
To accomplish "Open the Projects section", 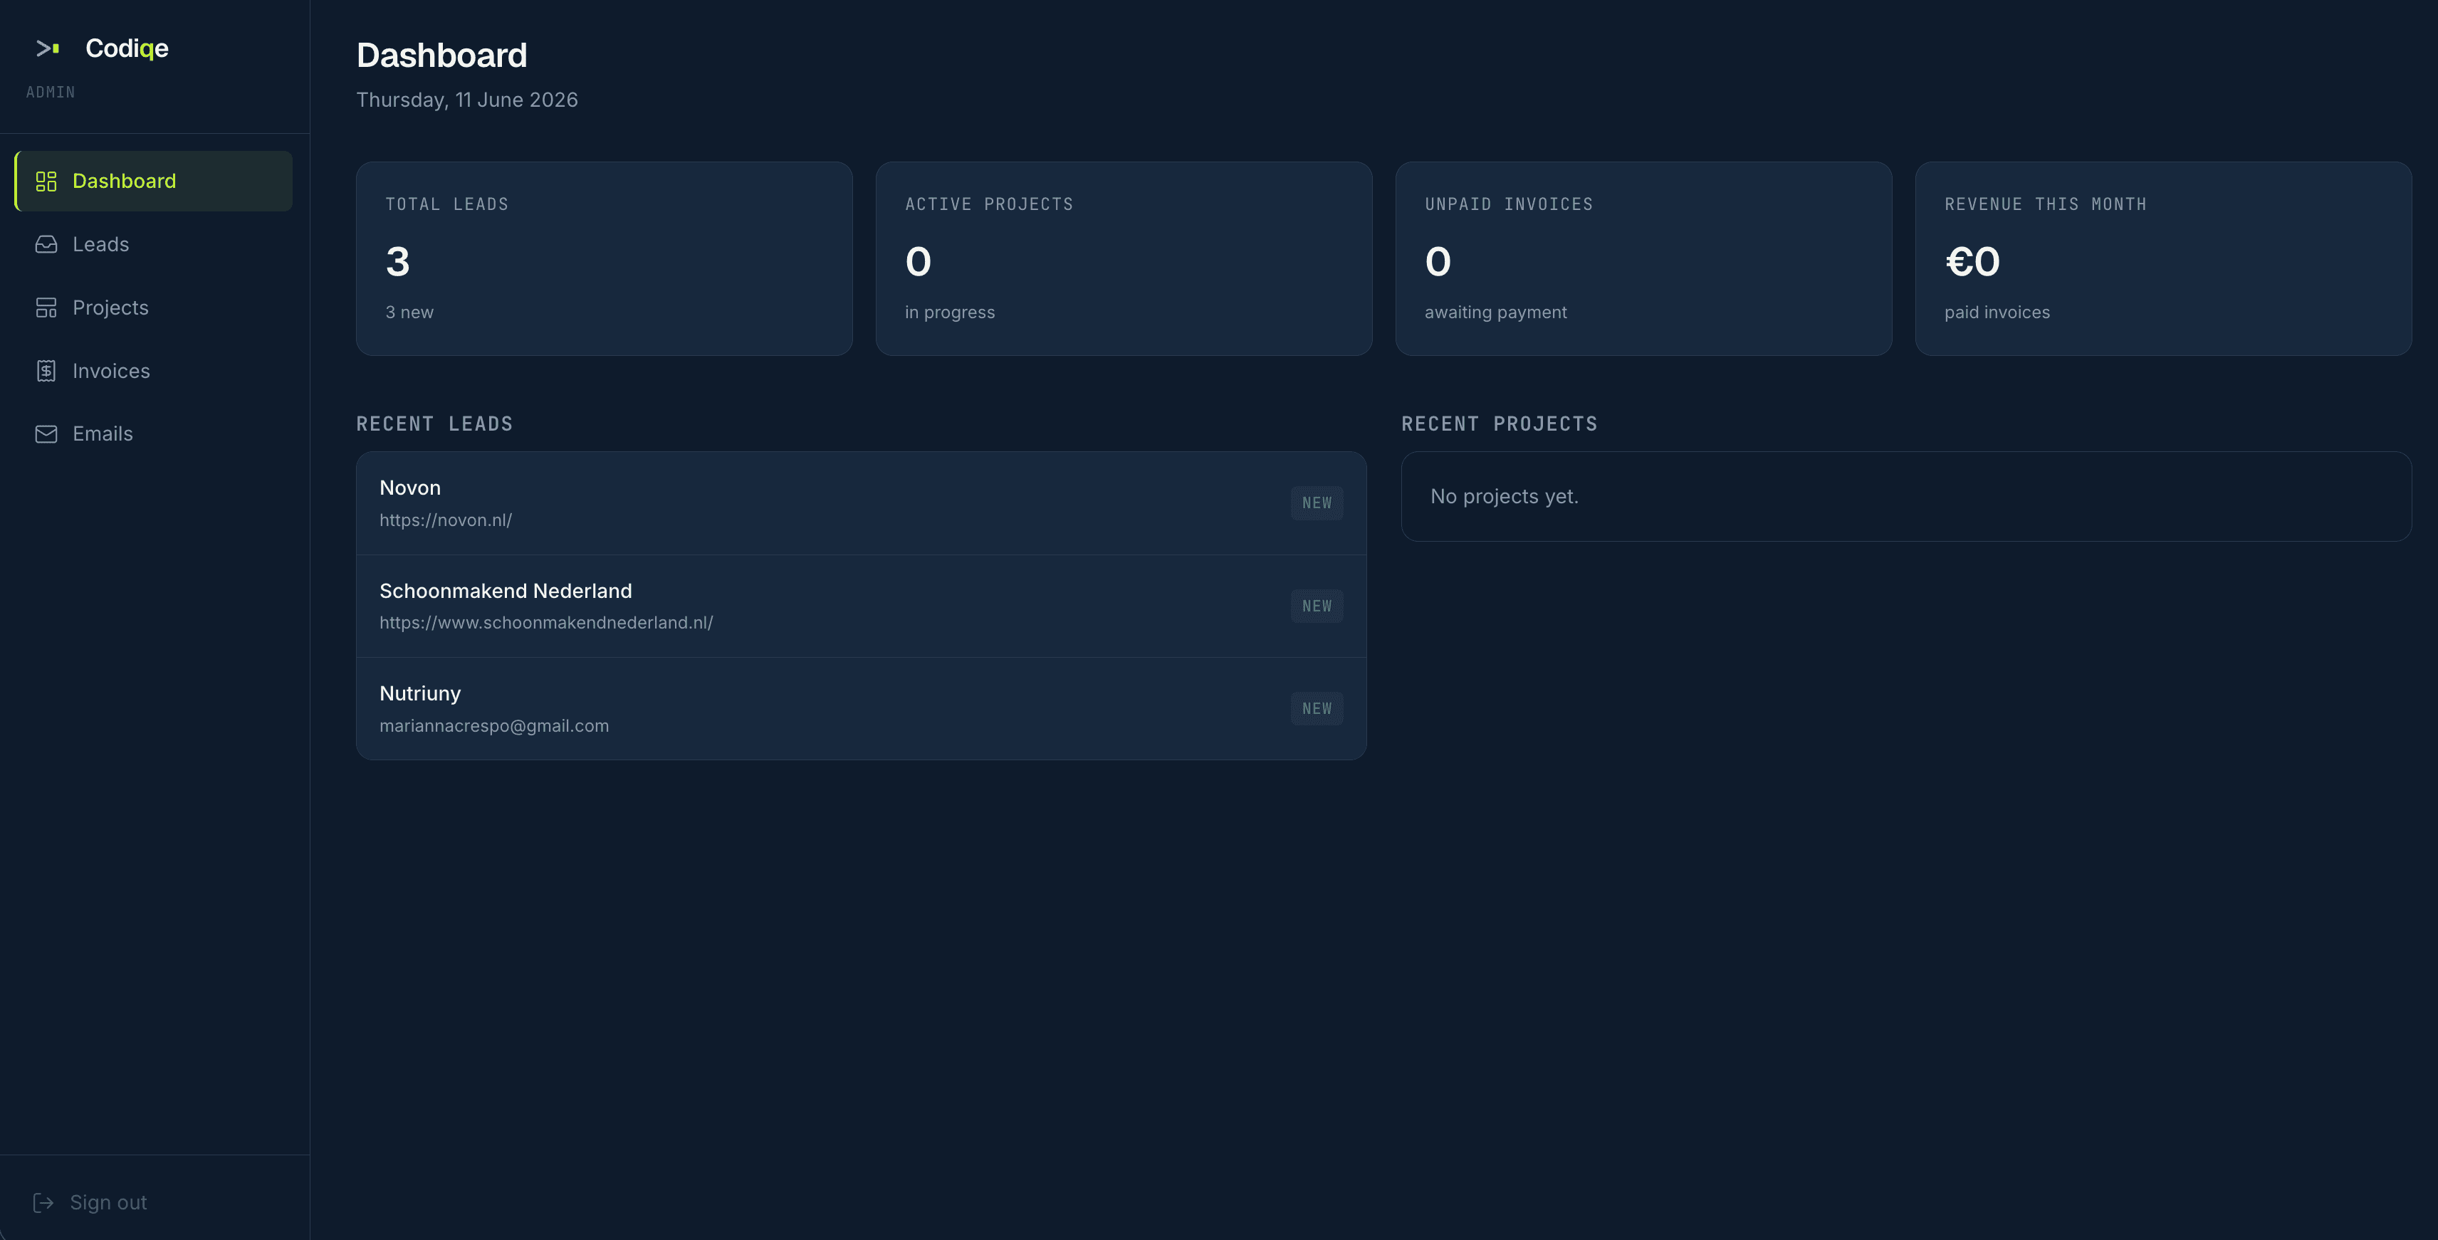I will point(153,308).
